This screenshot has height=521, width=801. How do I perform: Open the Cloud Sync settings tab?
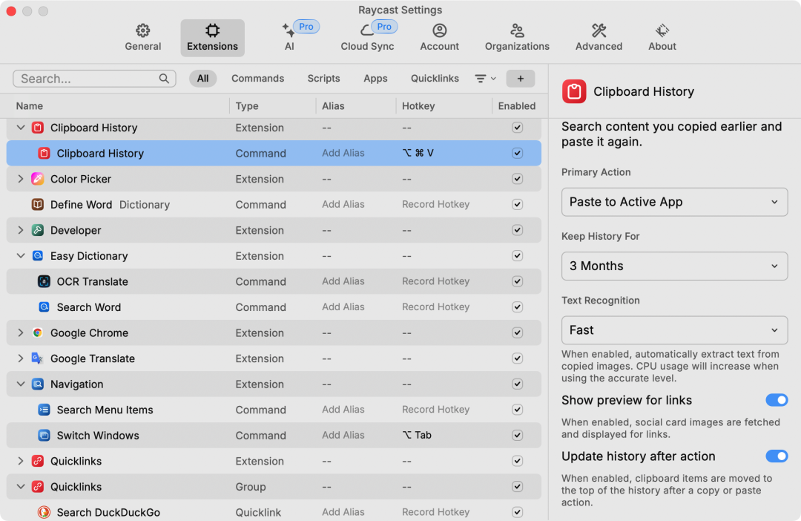pos(367,37)
